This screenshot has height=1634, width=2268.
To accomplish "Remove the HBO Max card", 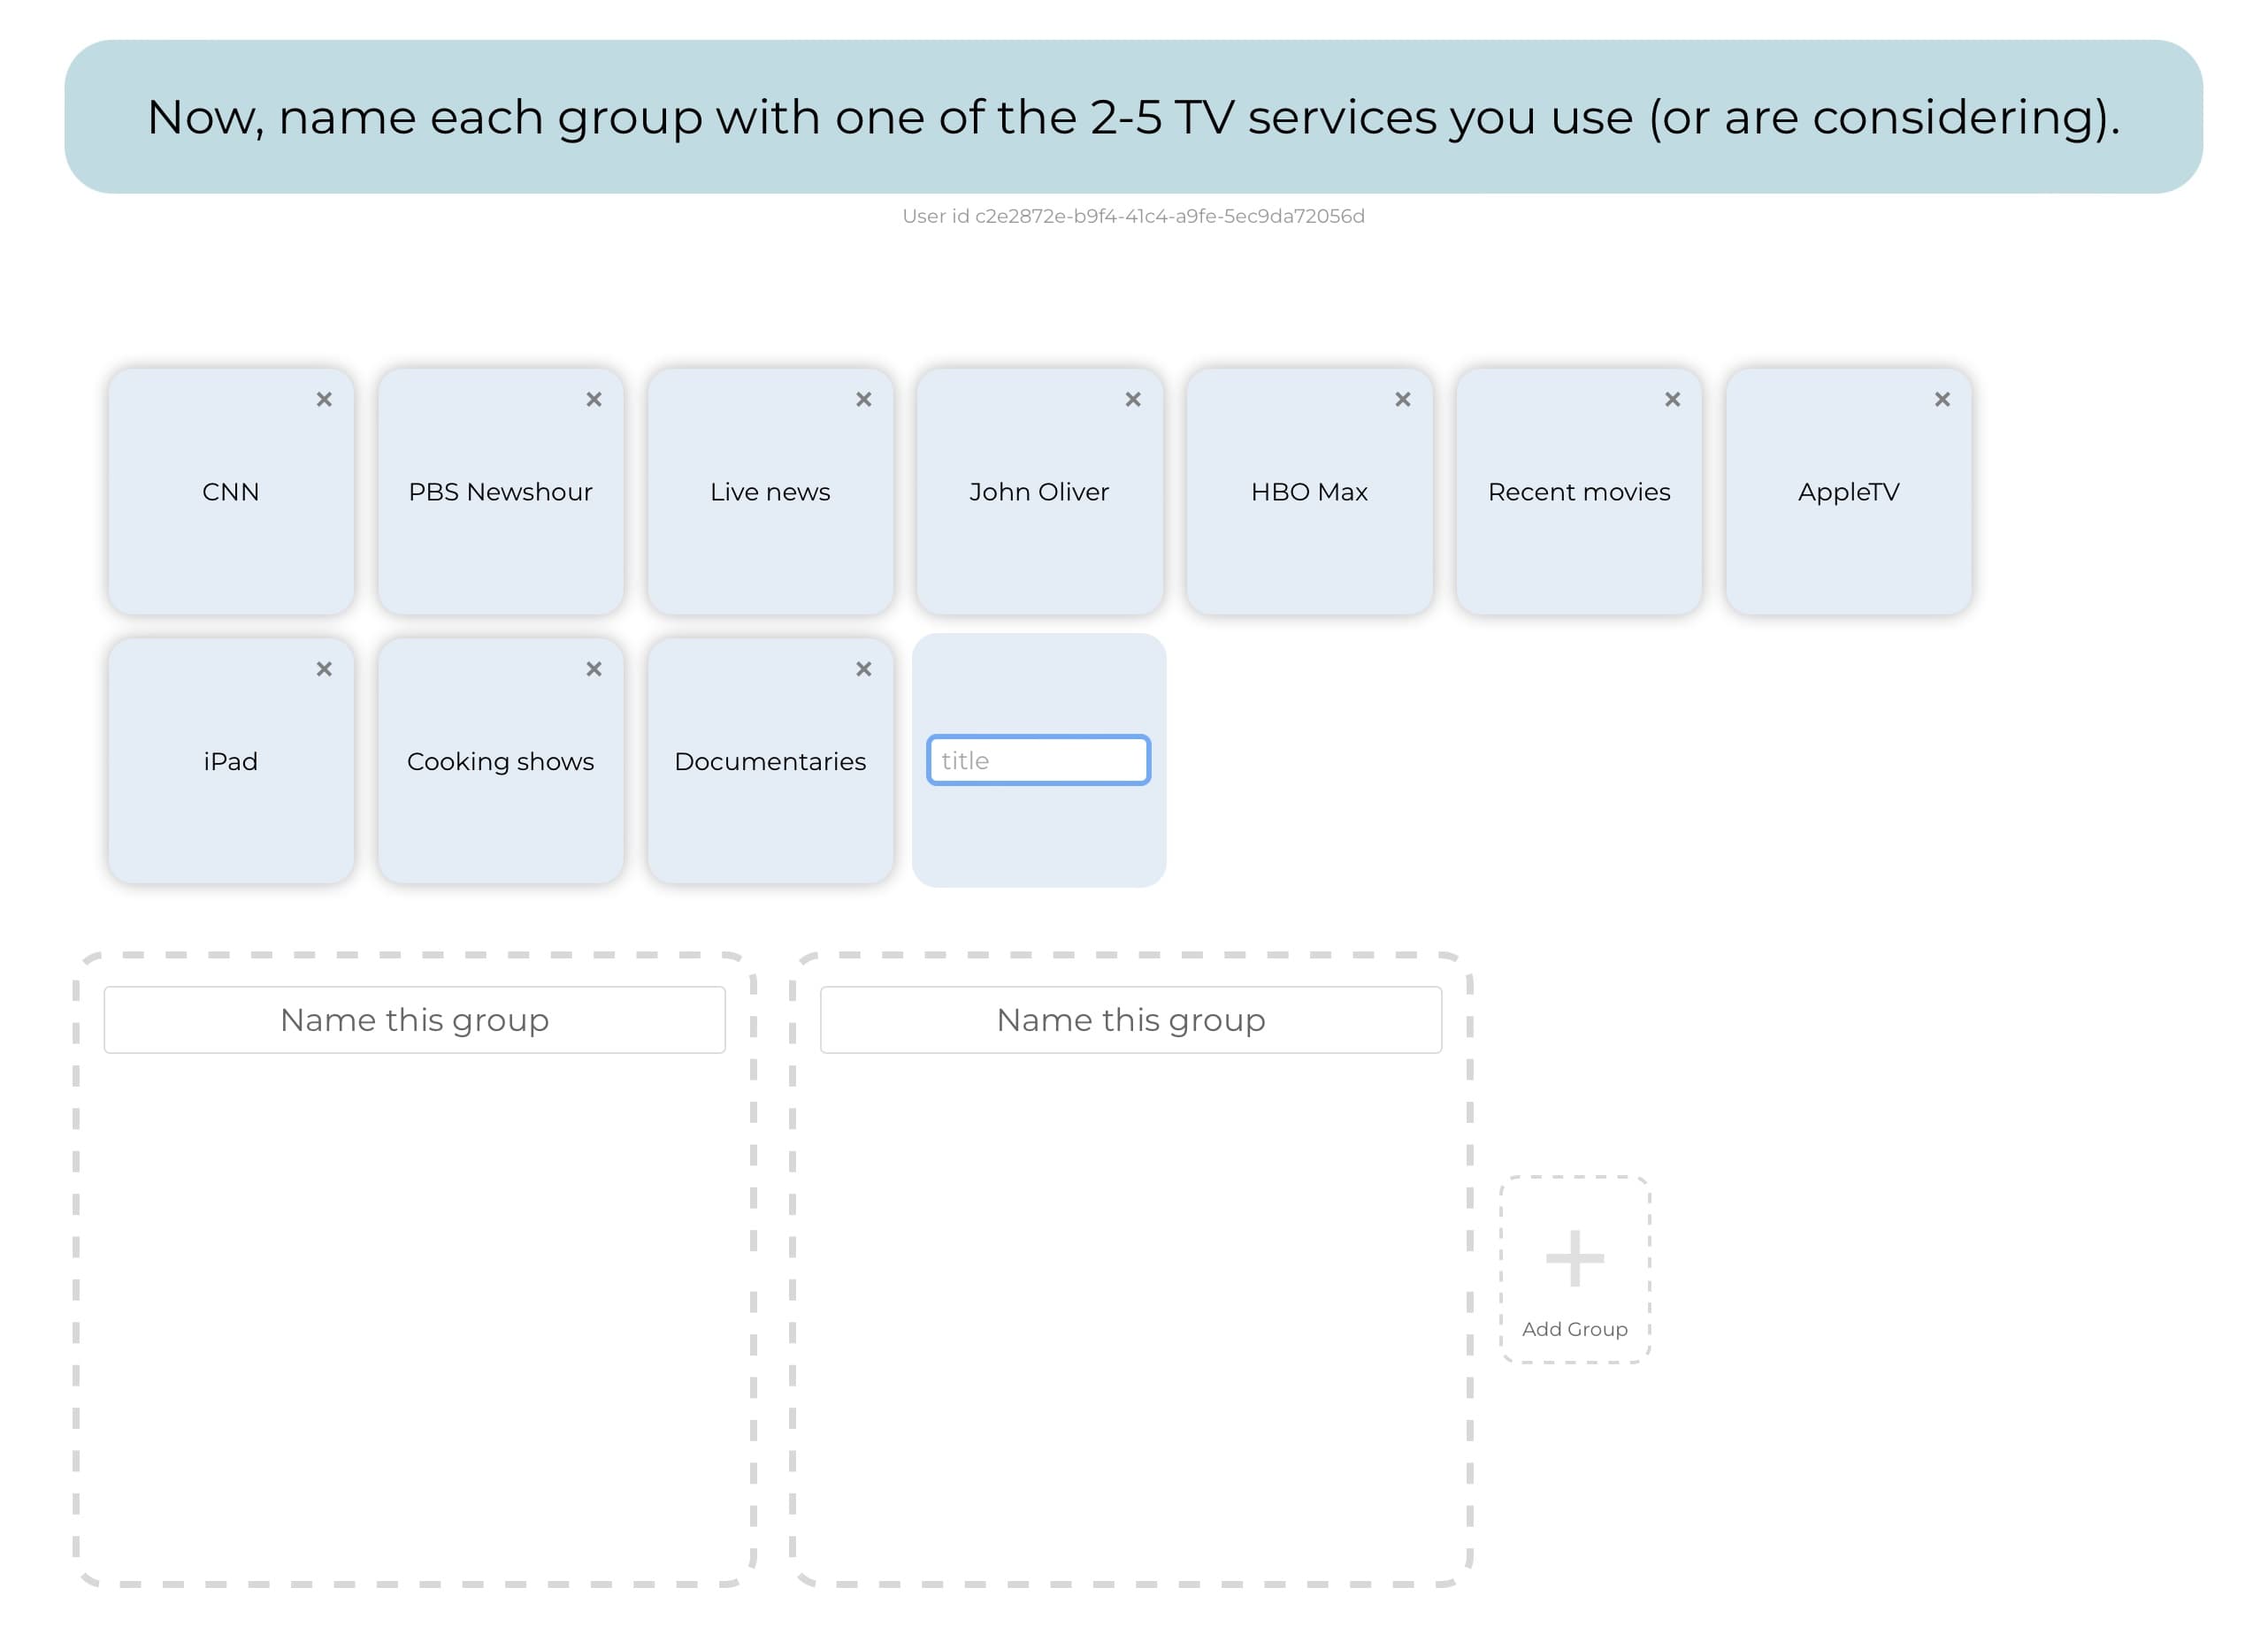I will point(1402,399).
